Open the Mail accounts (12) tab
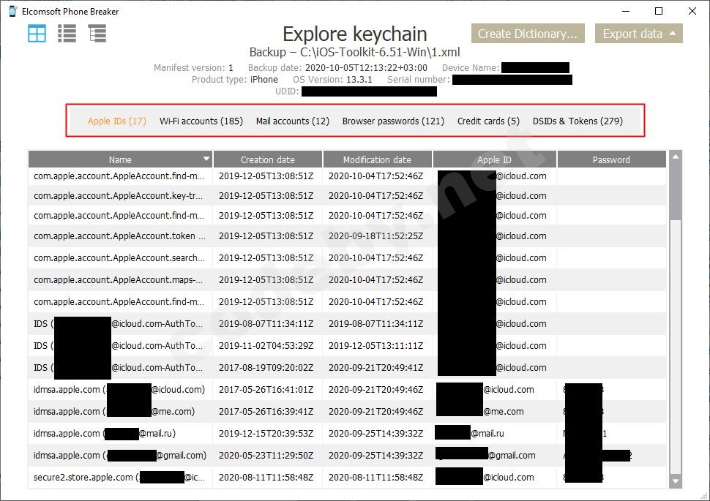The image size is (710, 501). pos(292,121)
